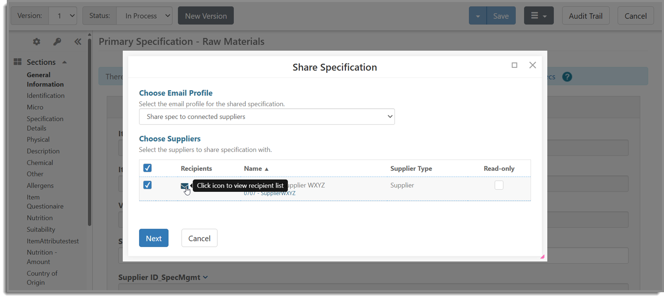Go to Chemical section
The width and height of the screenshot is (664, 299).
pyautogui.click(x=40, y=163)
